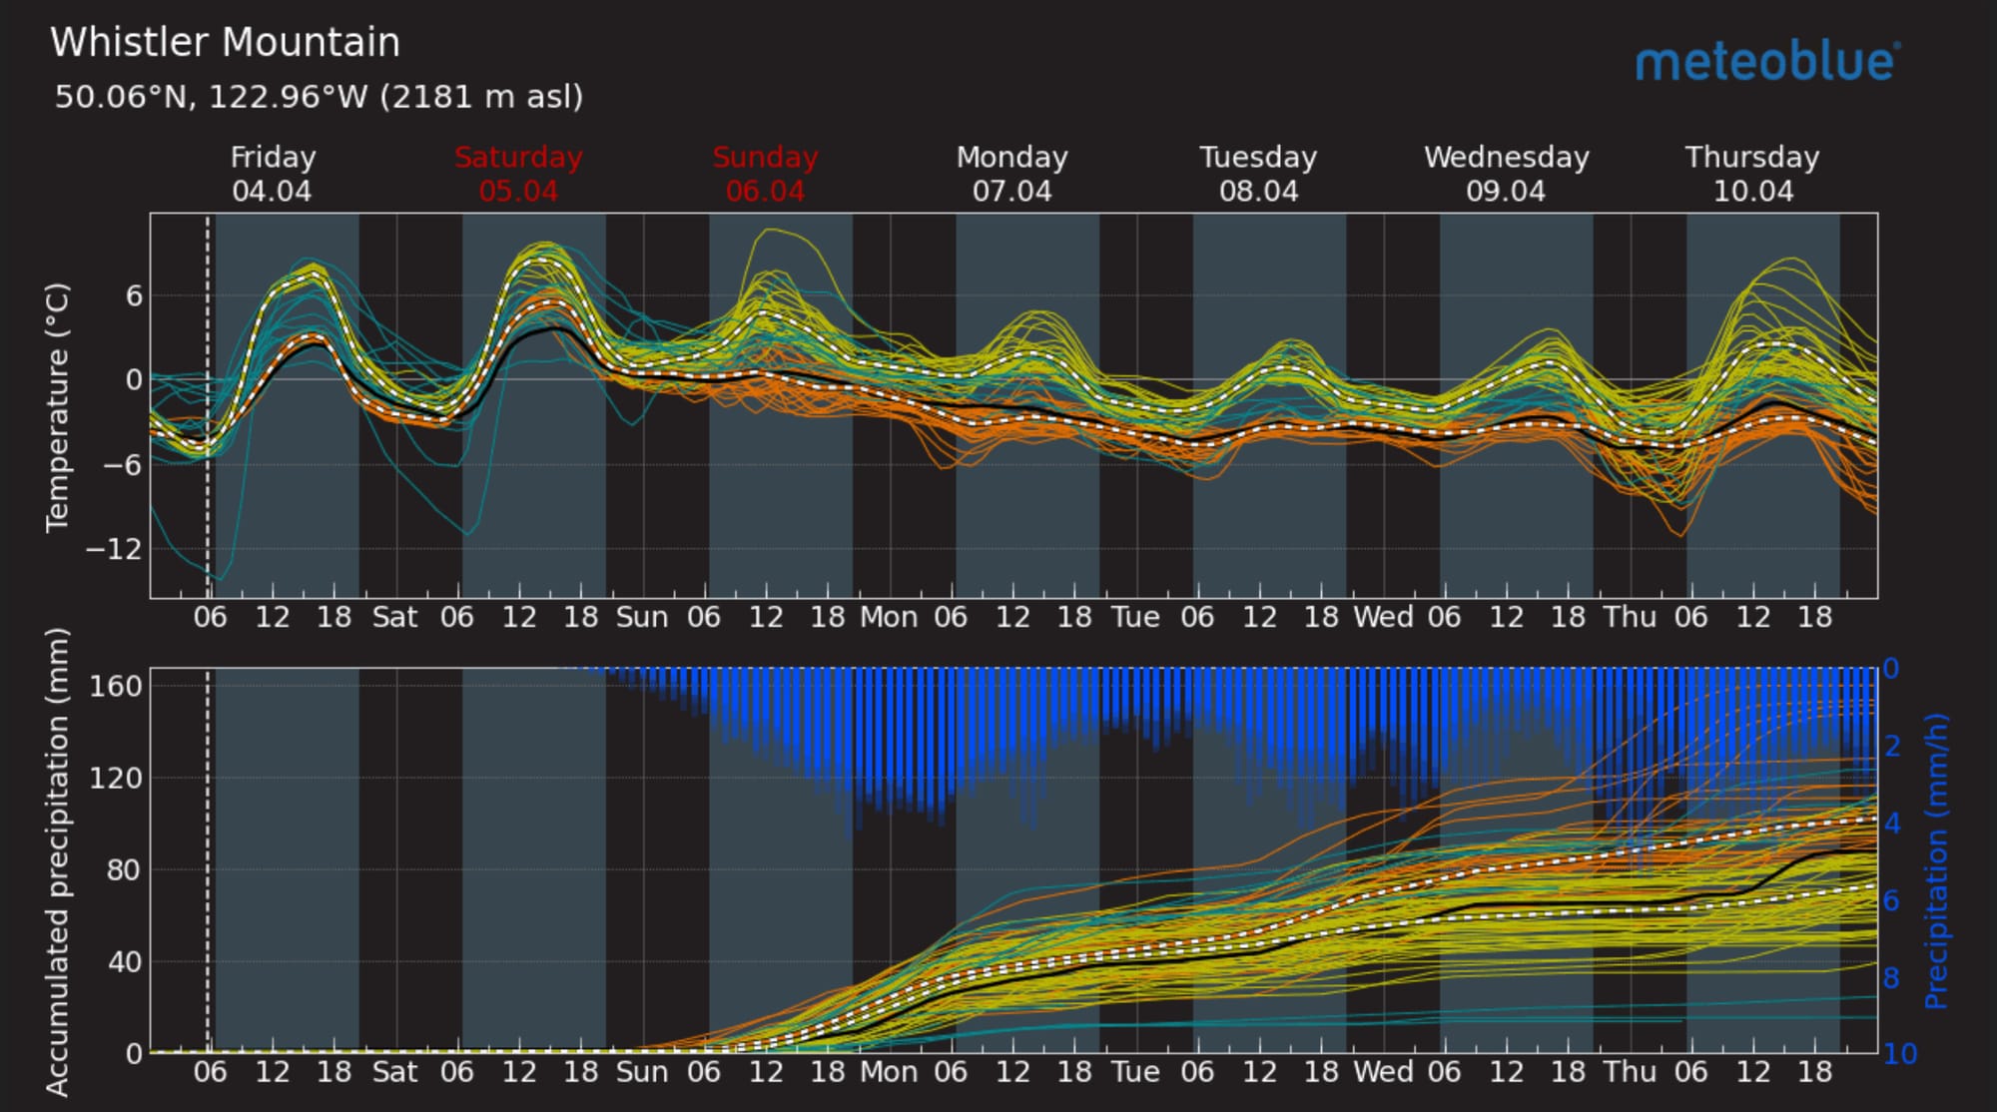Click the Temperature (°C) axis label
Image resolution: width=1997 pixels, height=1112 pixels.
[x=58, y=406]
